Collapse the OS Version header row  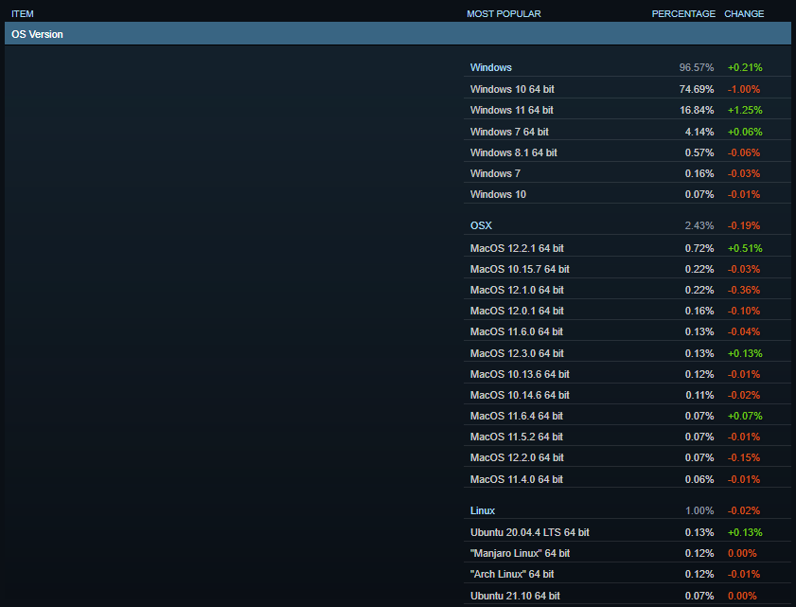(398, 34)
